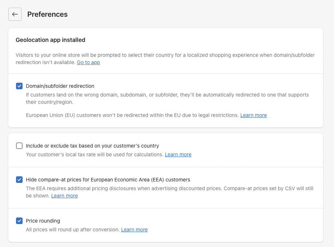
Task: Click the Hide compare-at prices EEA label
Action: point(108,180)
